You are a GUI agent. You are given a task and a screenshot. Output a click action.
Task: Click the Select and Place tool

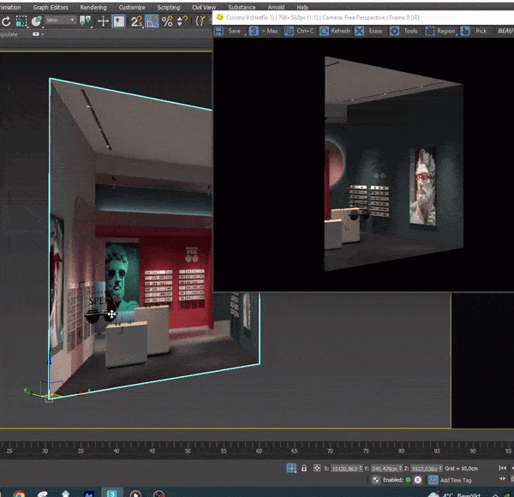click(119, 21)
